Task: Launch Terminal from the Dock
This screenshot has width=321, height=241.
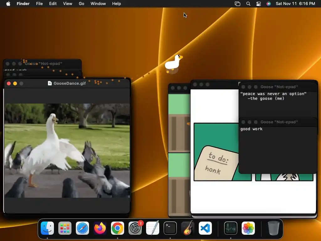Action: [x=170, y=228]
